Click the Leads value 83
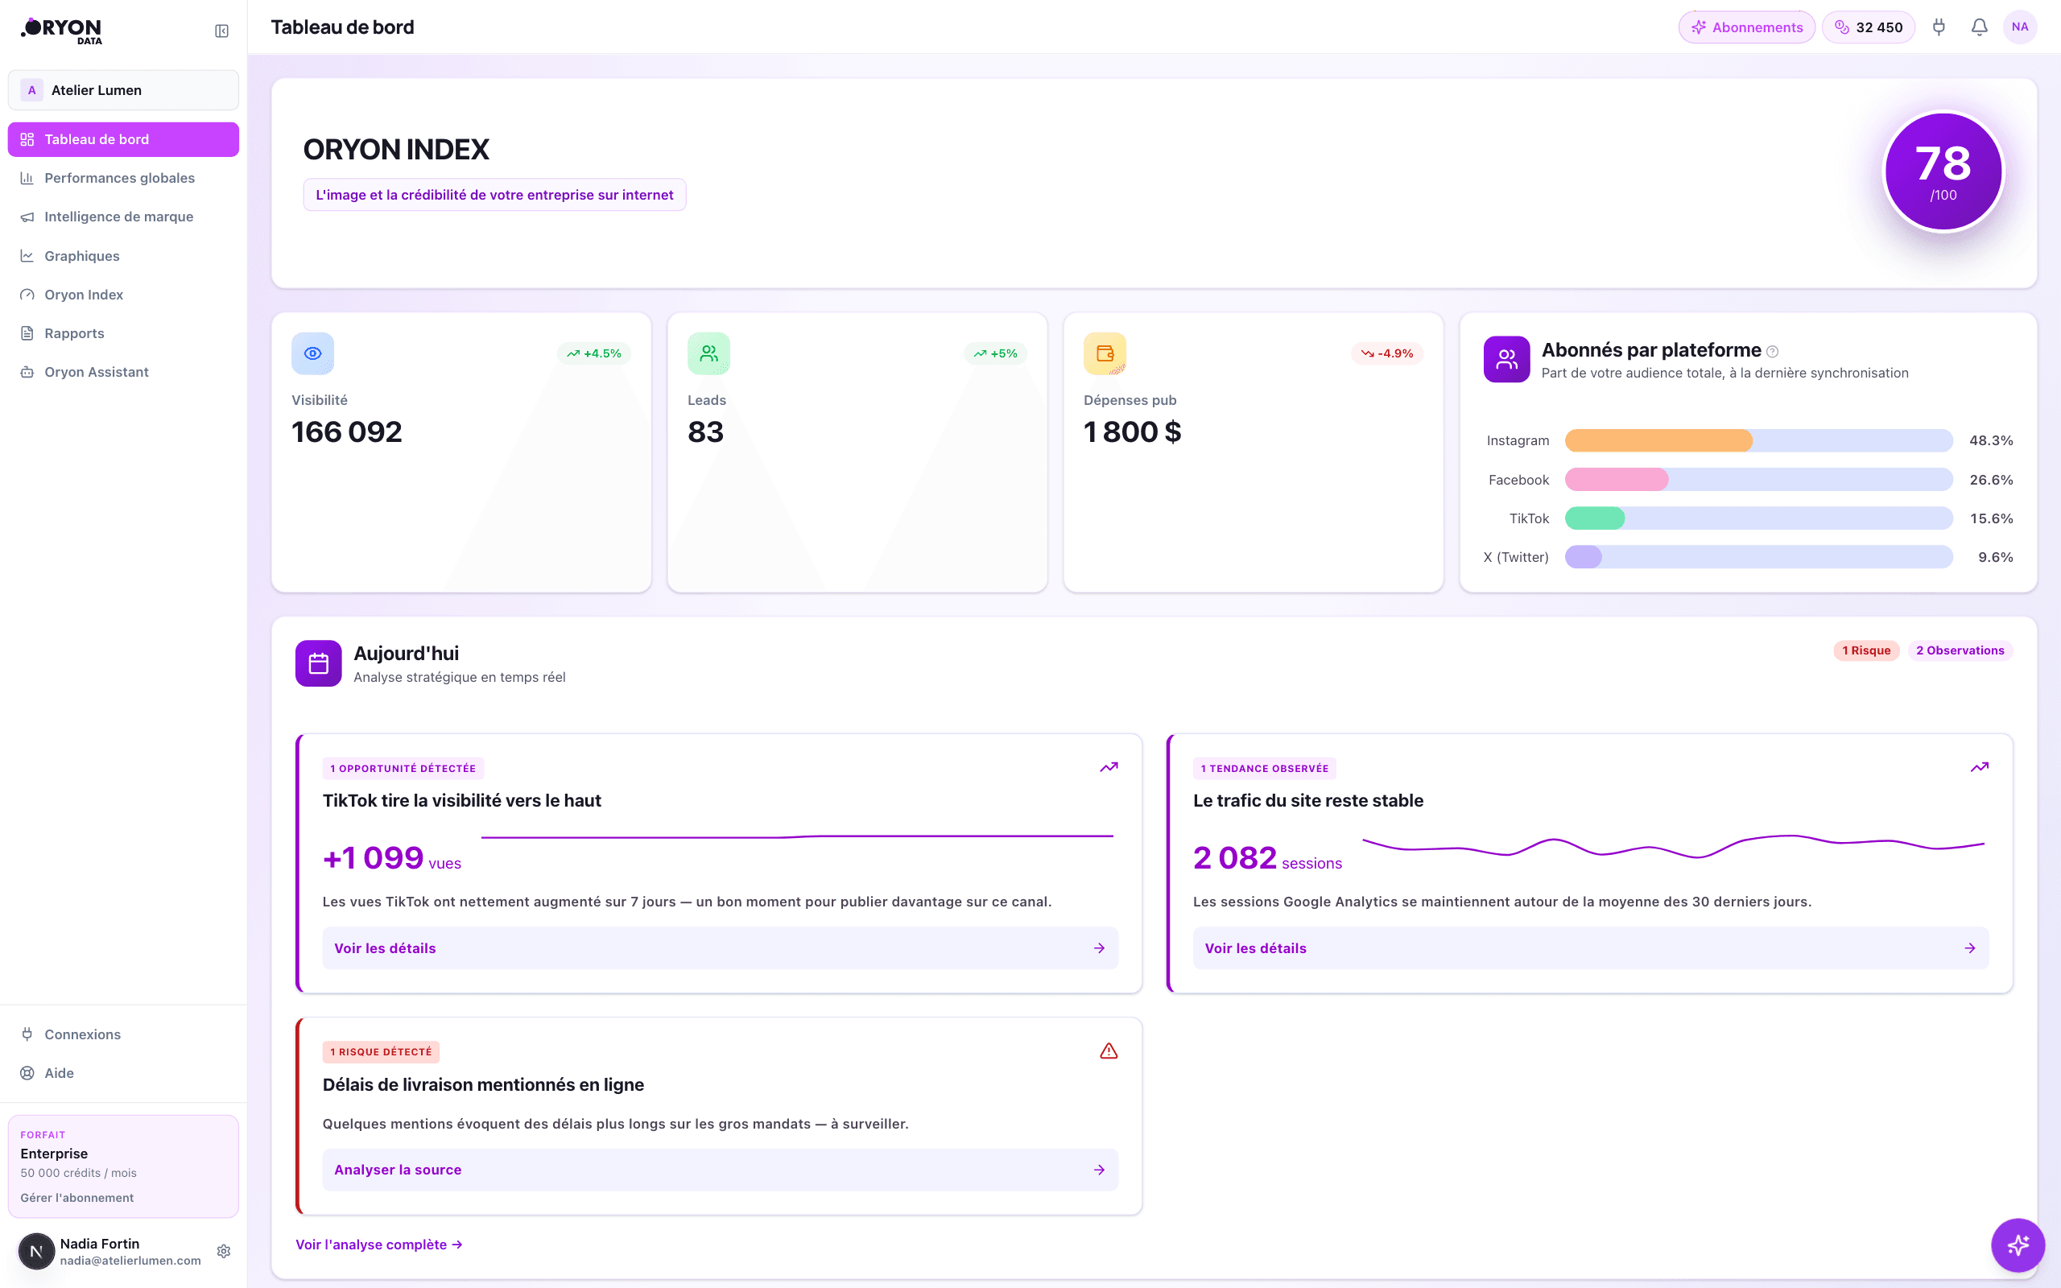This screenshot has height=1288, width=2061. click(705, 432)
